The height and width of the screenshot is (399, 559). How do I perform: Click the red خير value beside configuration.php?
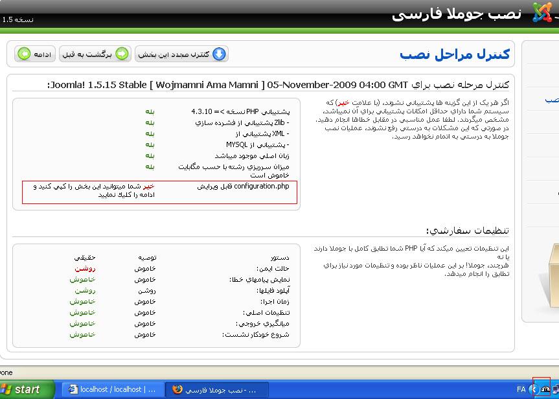(x=149, y=187)
